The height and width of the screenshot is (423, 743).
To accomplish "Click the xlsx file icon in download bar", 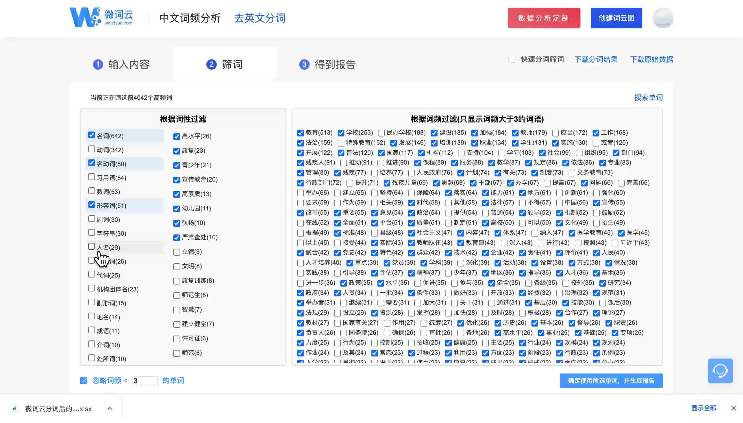I will pos(14,409).
